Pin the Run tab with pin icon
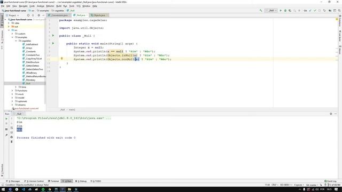This screenshot has height=192, width=342. [x=6, y=135]
